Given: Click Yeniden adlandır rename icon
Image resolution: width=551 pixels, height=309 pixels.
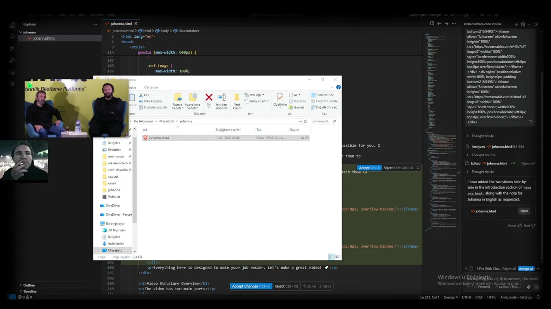Looking at the screenshot, I should pyautogui.click(x=221, y=98).
